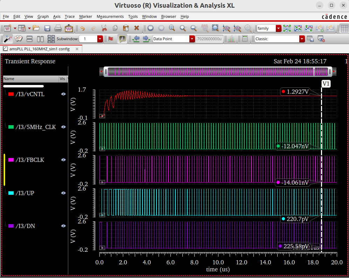Click the Print icon in toolbar
Image resolution: width=349 pixels, height=278 pixels.
pyautogui.click(x=58, y=28)
